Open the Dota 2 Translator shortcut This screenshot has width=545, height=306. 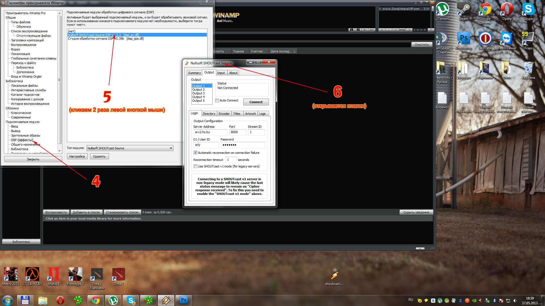pos(97,279)
